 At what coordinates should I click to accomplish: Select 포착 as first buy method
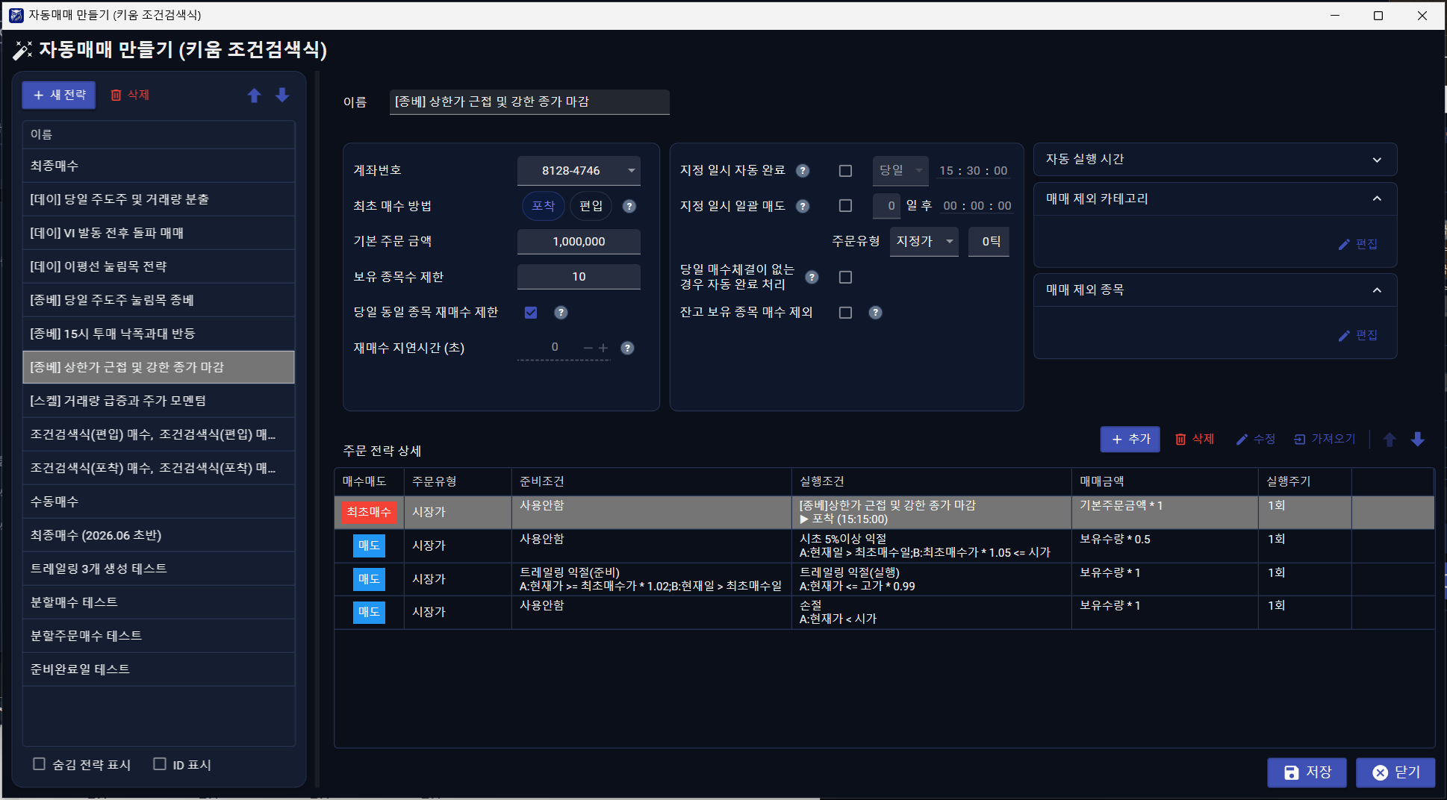coord(543,206)
